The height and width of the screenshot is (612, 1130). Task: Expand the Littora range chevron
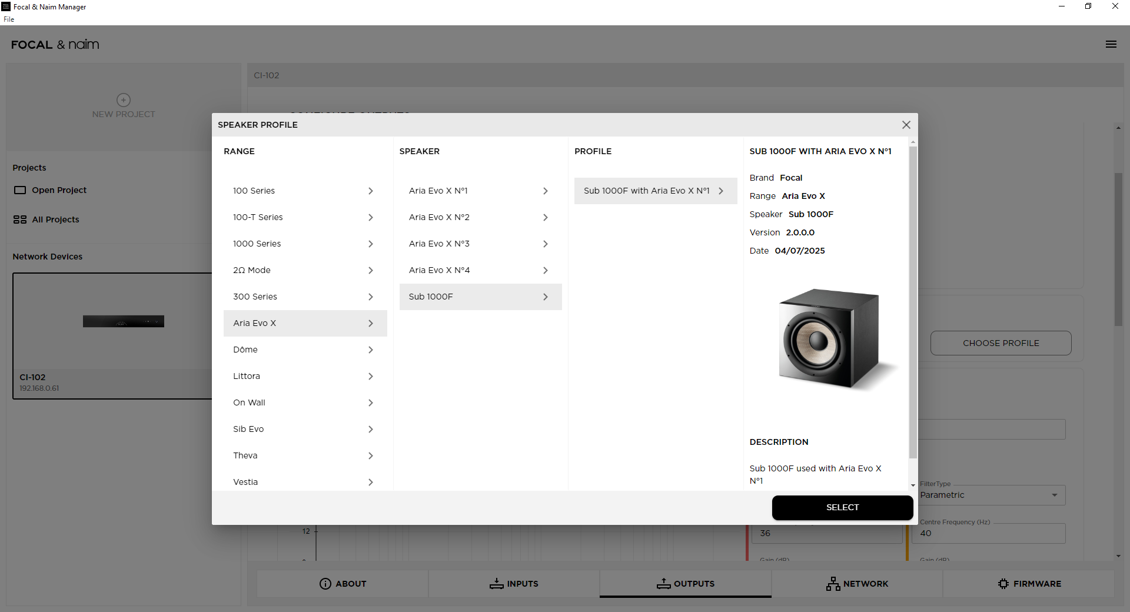click(x=371, y=376)
